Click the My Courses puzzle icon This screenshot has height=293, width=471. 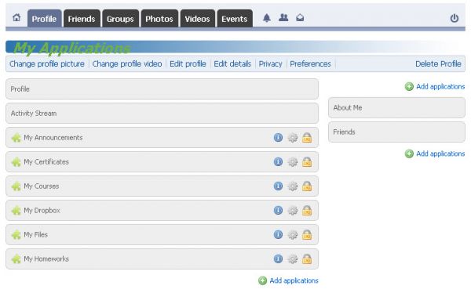[16, 186]
